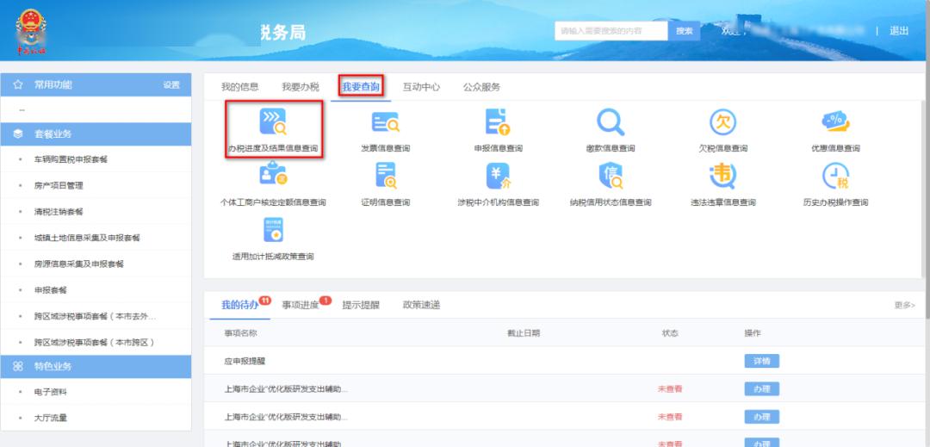Screen dimensions: 930x447
Task: Open 跨区域涉税事项套餐（本市跨区）
Action: (x=95, y=343)
